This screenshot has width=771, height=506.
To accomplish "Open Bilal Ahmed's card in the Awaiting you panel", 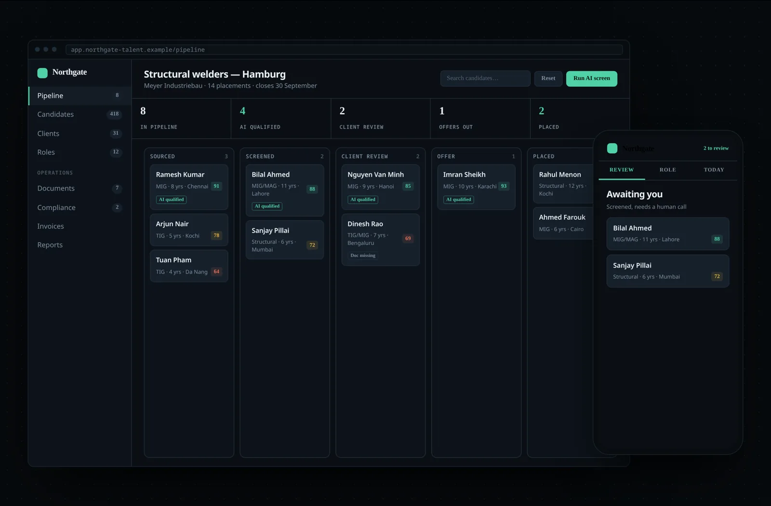I will 667,234.
